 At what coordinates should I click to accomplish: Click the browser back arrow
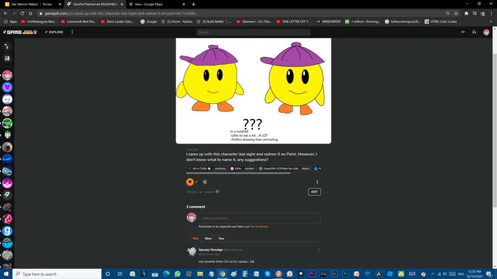pos(6,13)
